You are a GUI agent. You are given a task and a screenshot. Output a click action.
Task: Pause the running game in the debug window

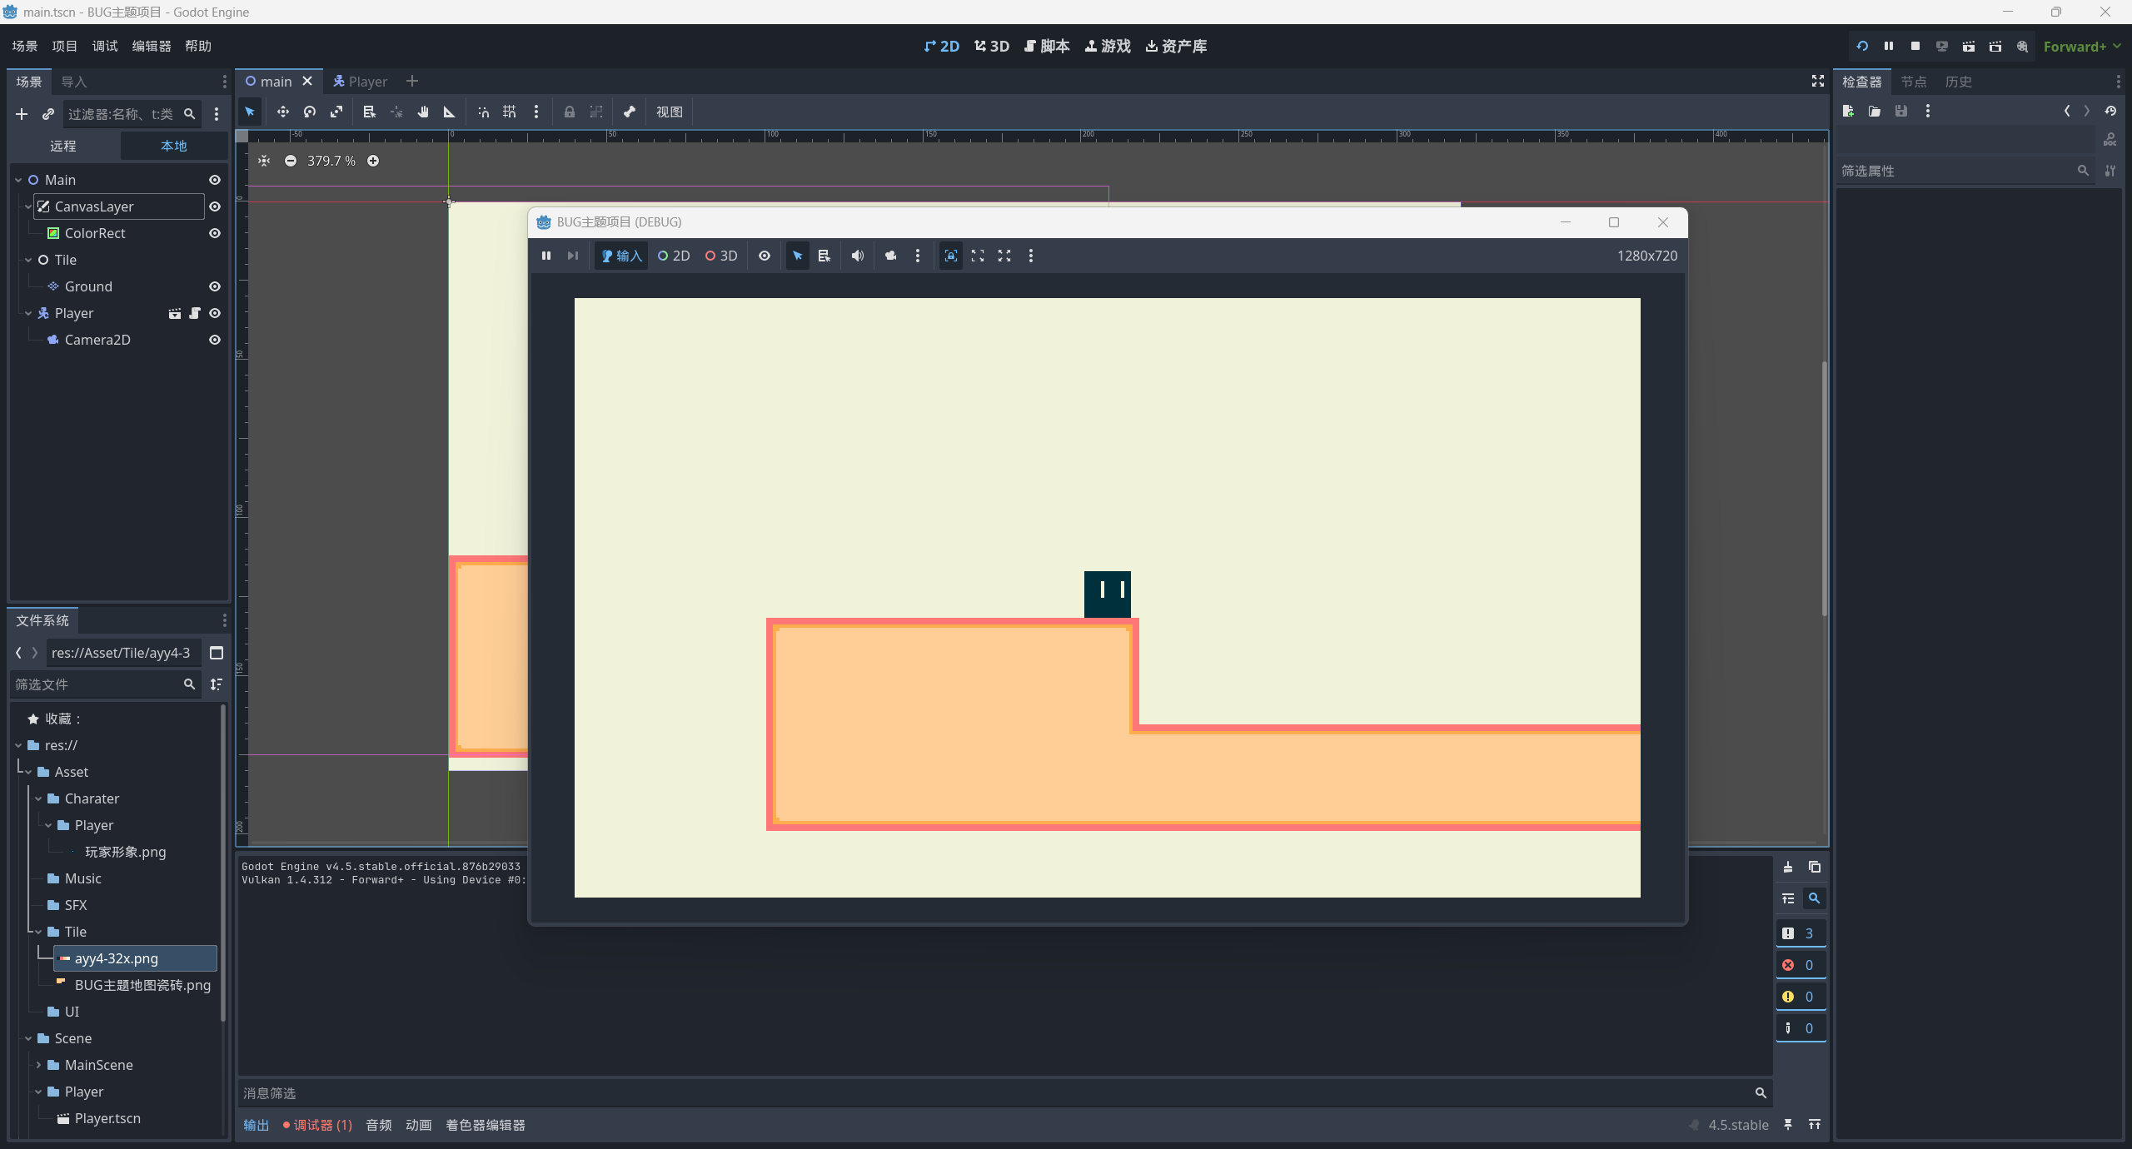[x=546, y=256]
